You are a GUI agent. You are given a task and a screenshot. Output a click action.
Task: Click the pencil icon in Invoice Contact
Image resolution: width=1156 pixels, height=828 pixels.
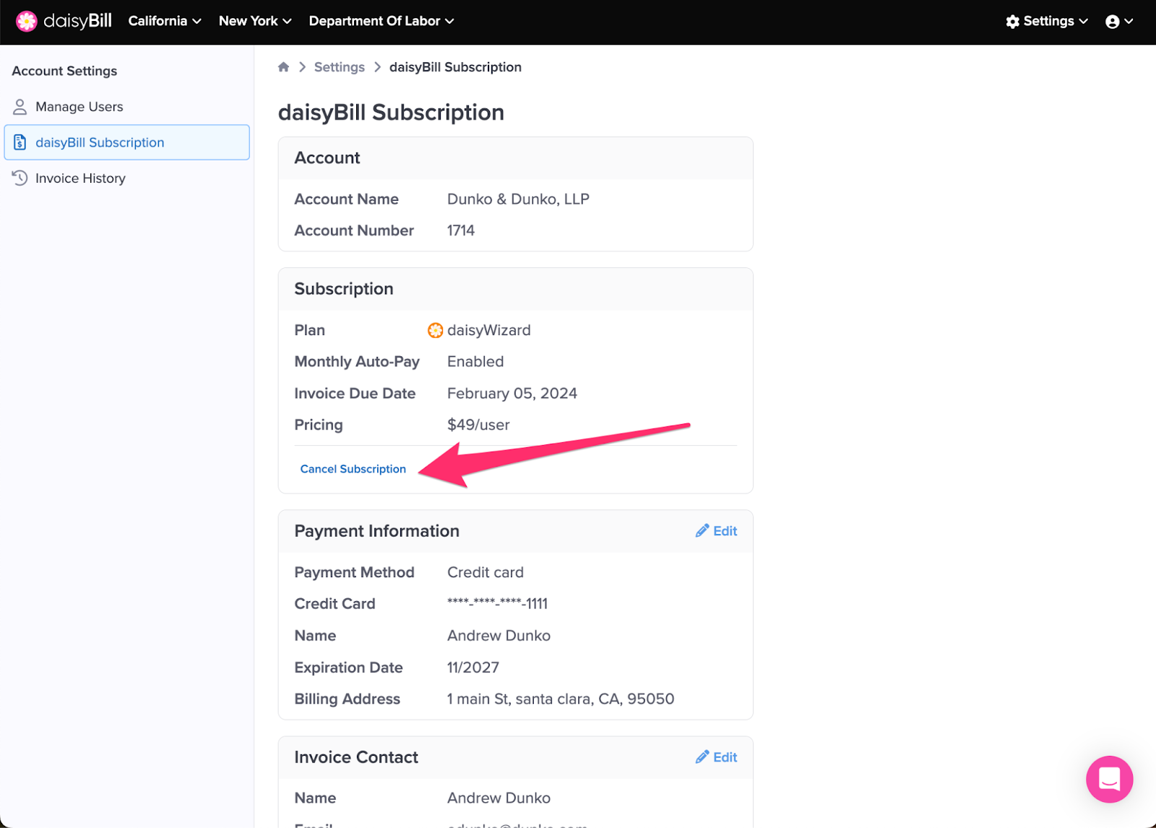click(702, 757)
